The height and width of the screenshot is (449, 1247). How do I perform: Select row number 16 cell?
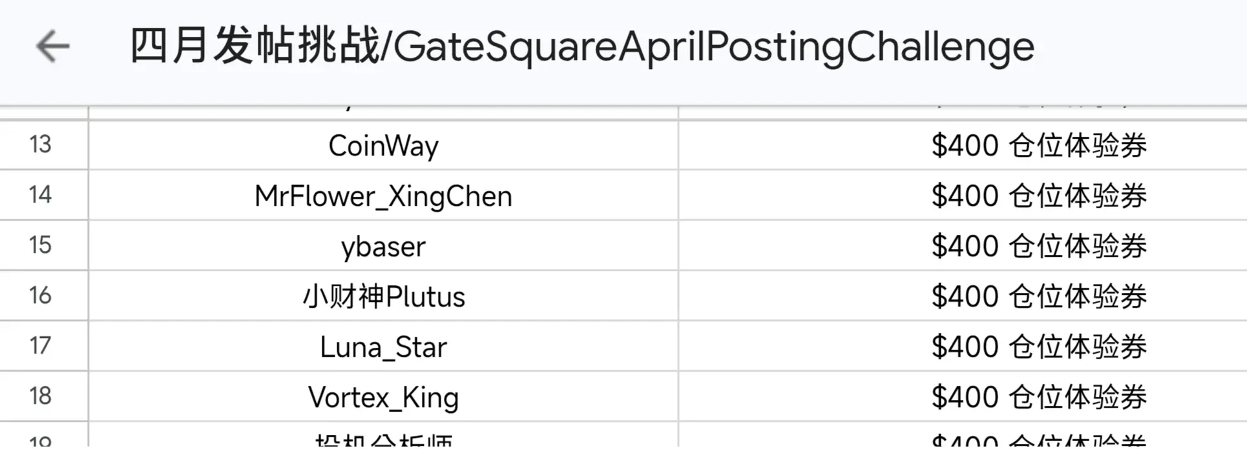click(x=43, y=296)
